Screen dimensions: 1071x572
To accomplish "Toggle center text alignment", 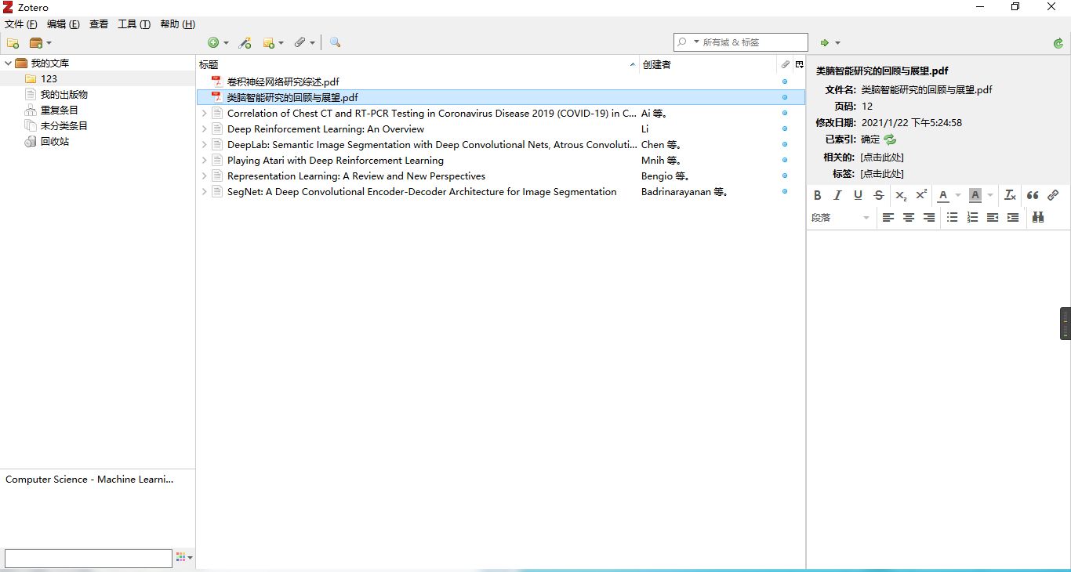I will [909, 217].
